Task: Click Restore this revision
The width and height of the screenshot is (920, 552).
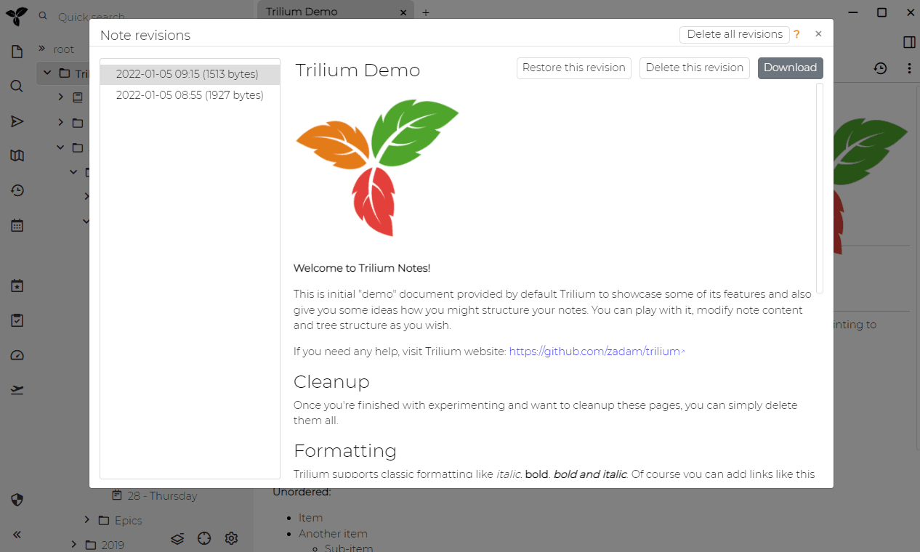Action: [x=573, y=68]
